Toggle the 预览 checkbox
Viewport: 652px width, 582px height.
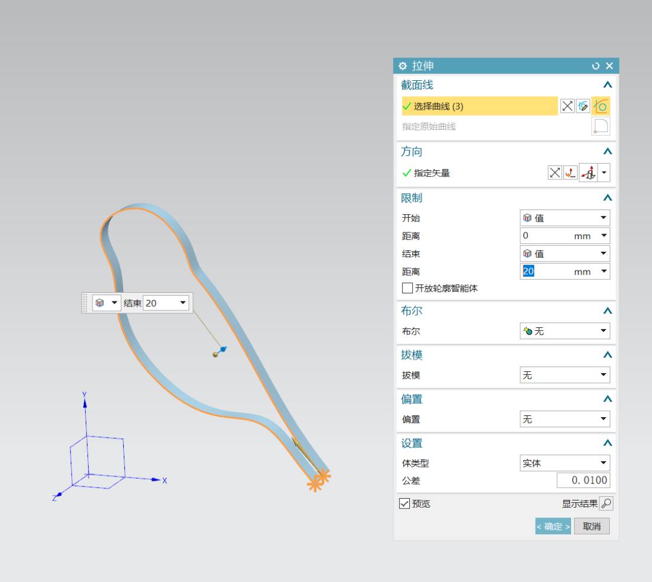404,504
